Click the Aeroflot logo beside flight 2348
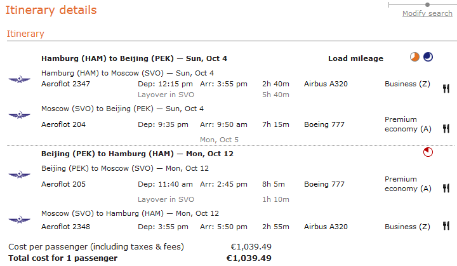The height and width of the screenshot is (266, 457). pyautogui.click(x=20, y=220)
